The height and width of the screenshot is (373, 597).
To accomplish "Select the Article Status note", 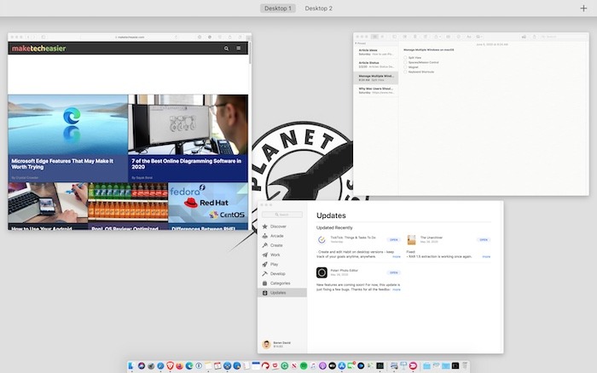I will coord(376,65).
